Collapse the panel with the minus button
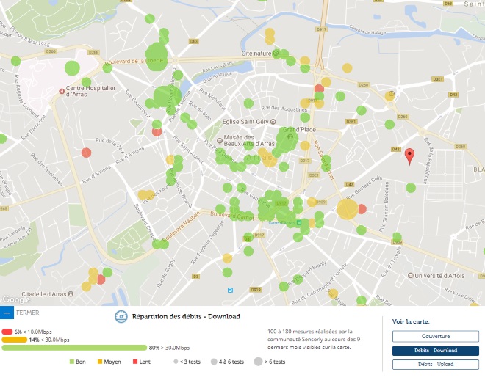Image resolution: width=485 pixels, height=380 pixels. [x=7, y=313]
